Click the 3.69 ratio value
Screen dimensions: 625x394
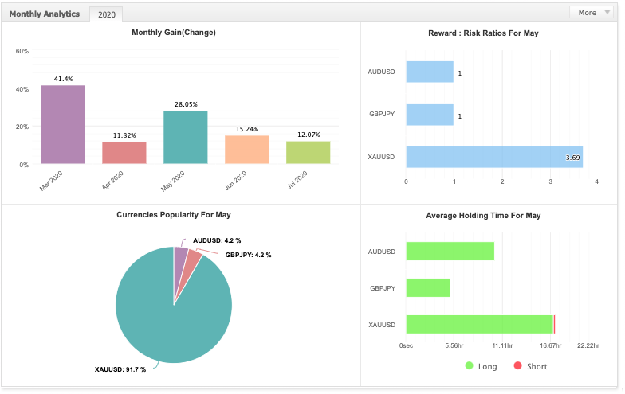(x=572, y=158)
